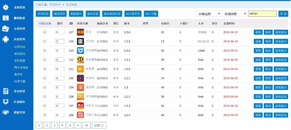Click the STC app icon in row 216
Viewport: 291px width, 130px height.
pyautogui.click(x=81, y=41)
